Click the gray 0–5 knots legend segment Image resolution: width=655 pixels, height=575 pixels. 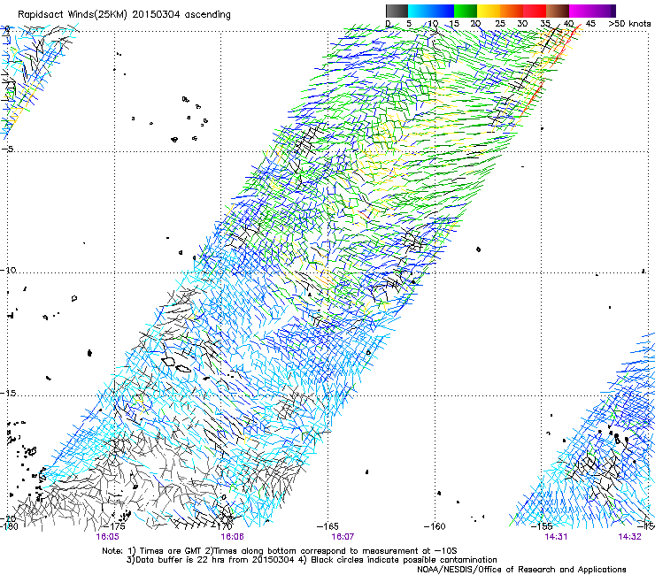397,11
